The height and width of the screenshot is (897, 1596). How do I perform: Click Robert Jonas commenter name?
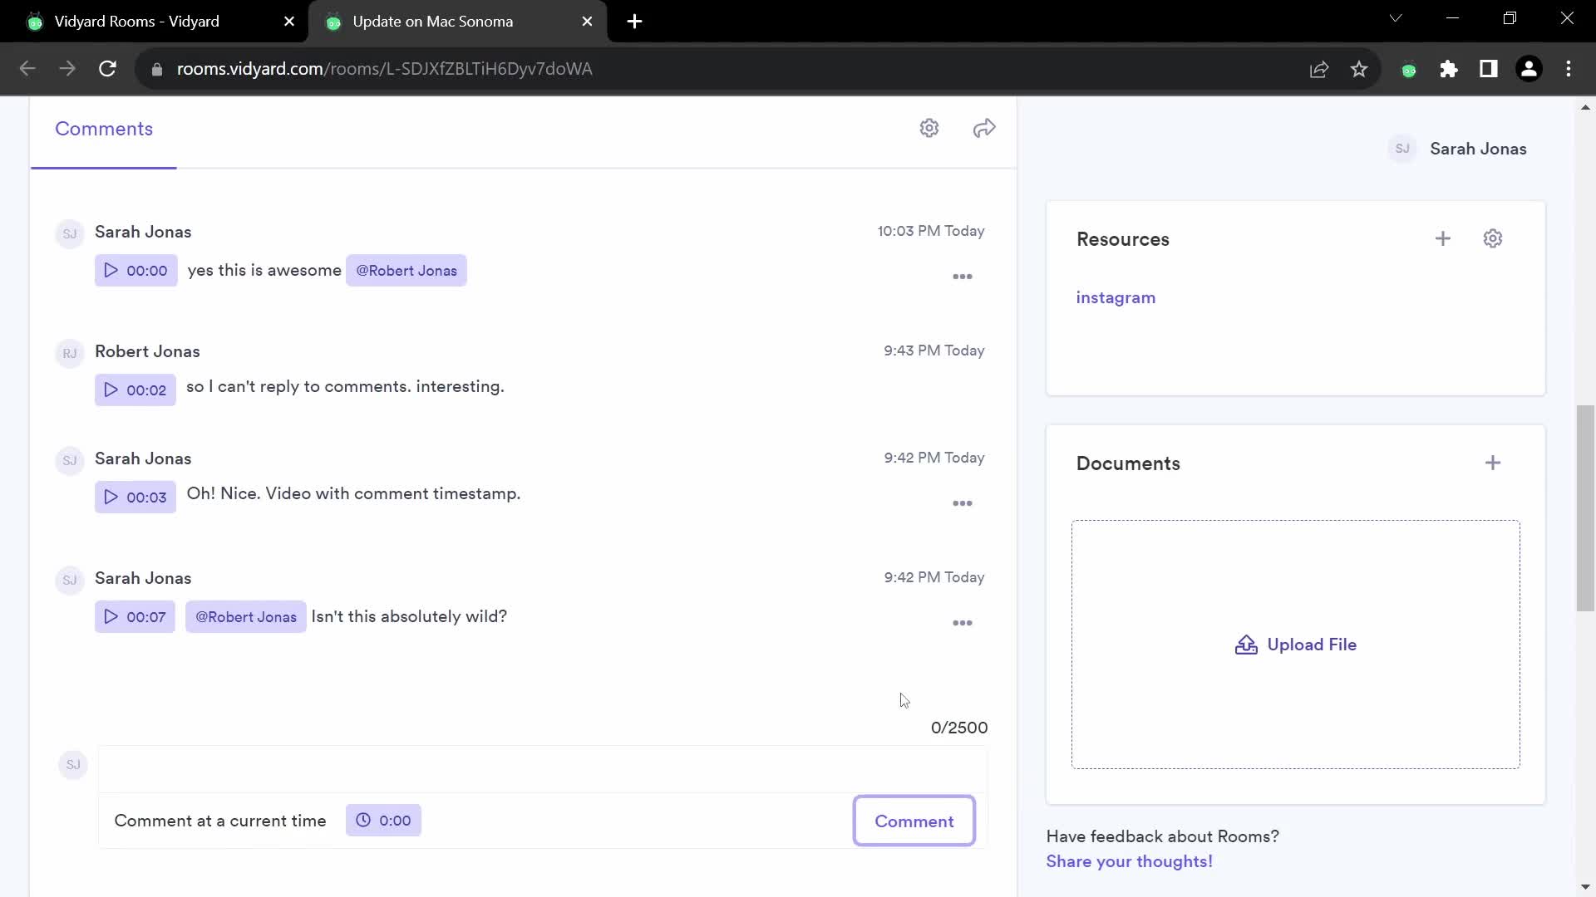pos(147,351)
